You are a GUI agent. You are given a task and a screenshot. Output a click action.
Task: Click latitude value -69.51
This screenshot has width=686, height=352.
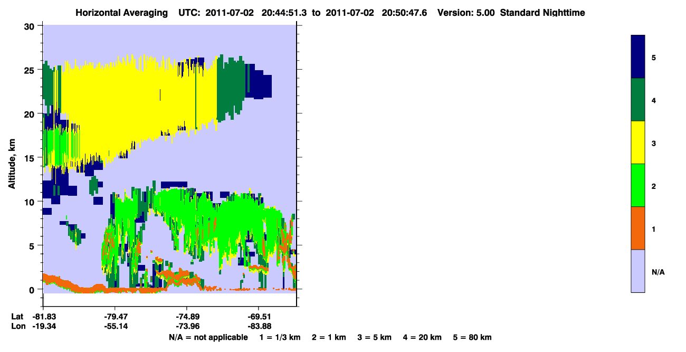click(259, 316)
